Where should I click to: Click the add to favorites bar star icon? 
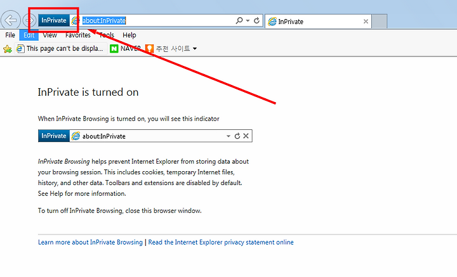coord(7,49)
